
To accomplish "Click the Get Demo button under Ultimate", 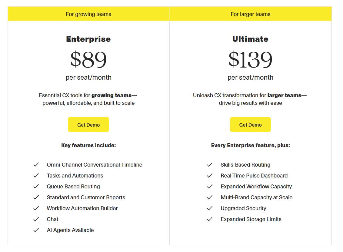I will [250, 124].
